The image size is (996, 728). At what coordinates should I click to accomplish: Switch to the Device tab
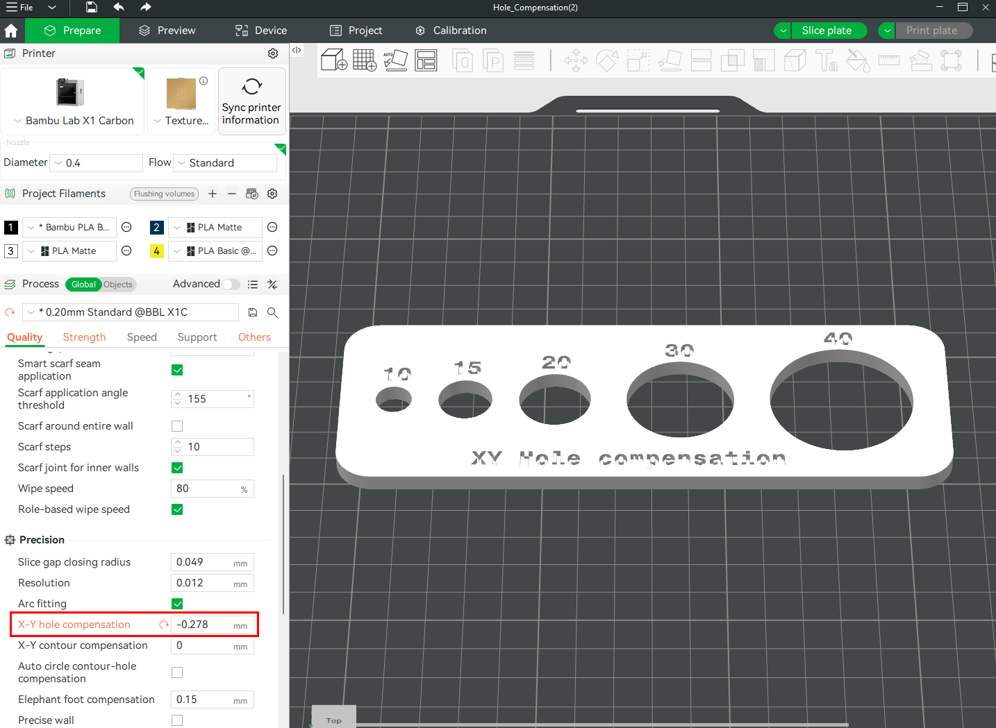click(261, 31)
